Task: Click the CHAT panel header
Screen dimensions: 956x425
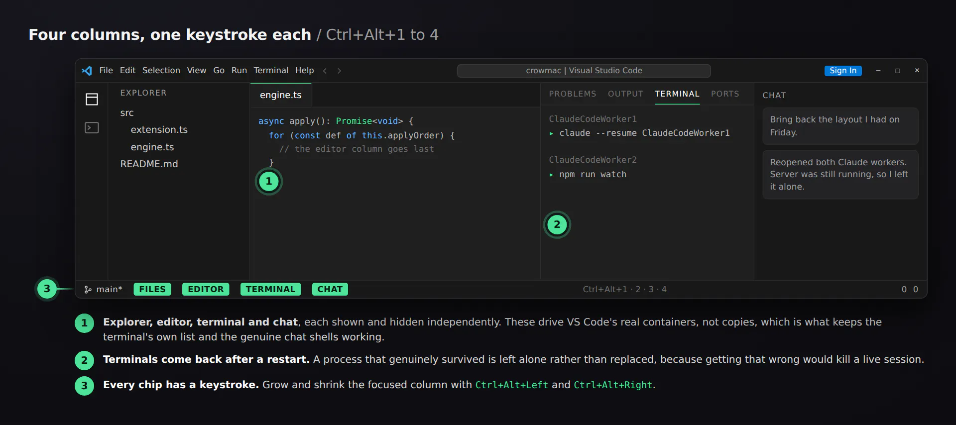Action: click(774, 96)
